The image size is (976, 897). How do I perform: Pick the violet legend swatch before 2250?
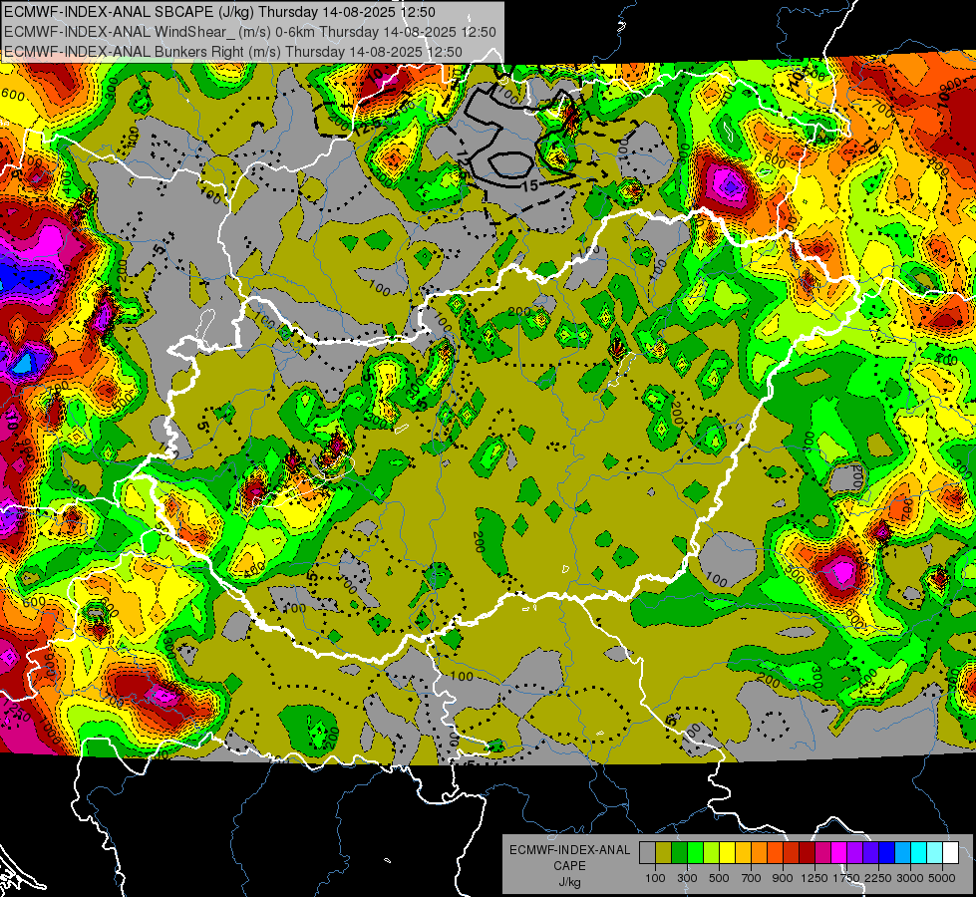point(870,852)
